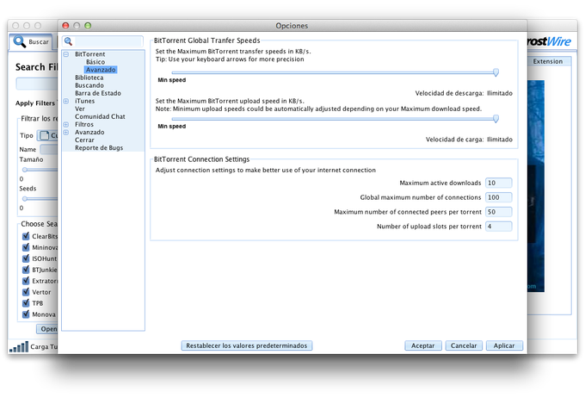Open the Biblioteca options
The width and height of the screenshot is (585, 398).
coord(89,78)
